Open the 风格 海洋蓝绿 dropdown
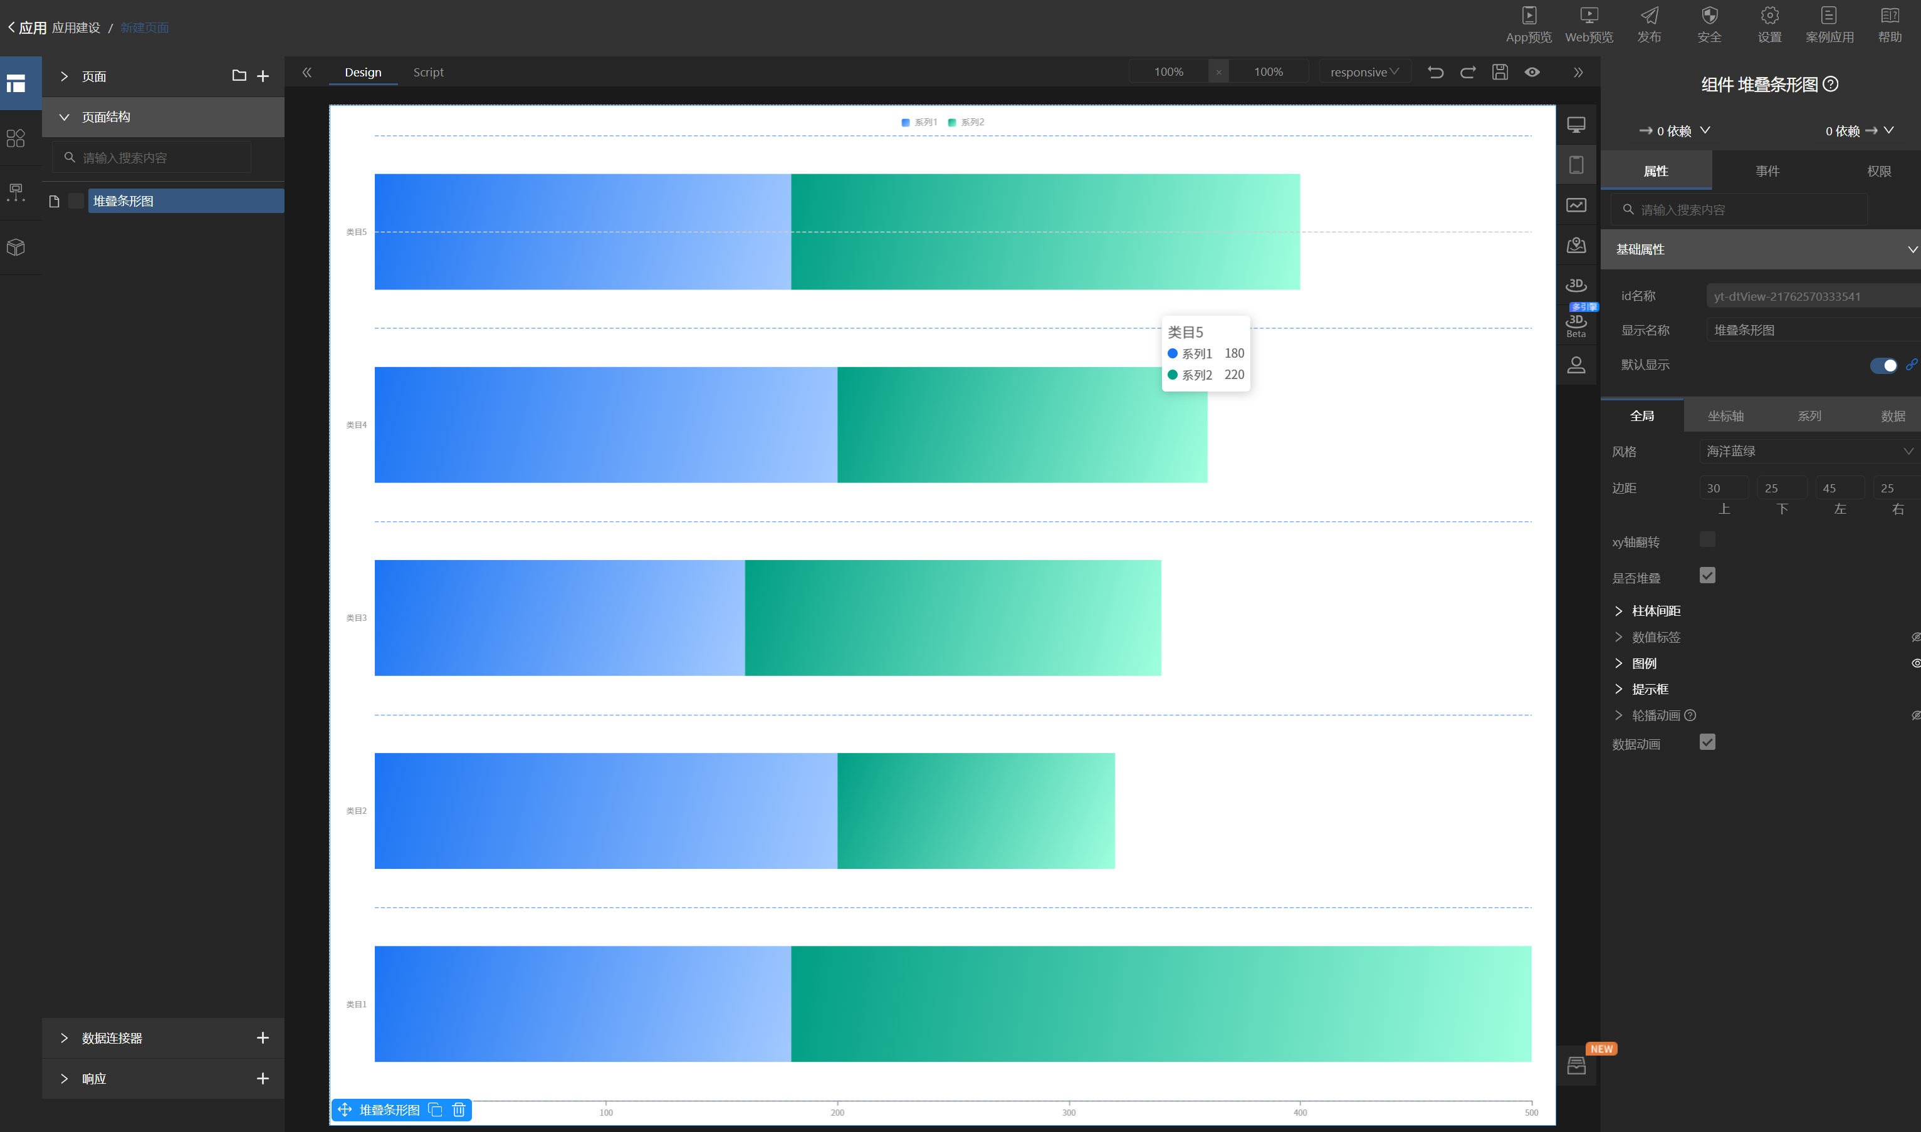1921x1132 pixels. pos(1808,452)
